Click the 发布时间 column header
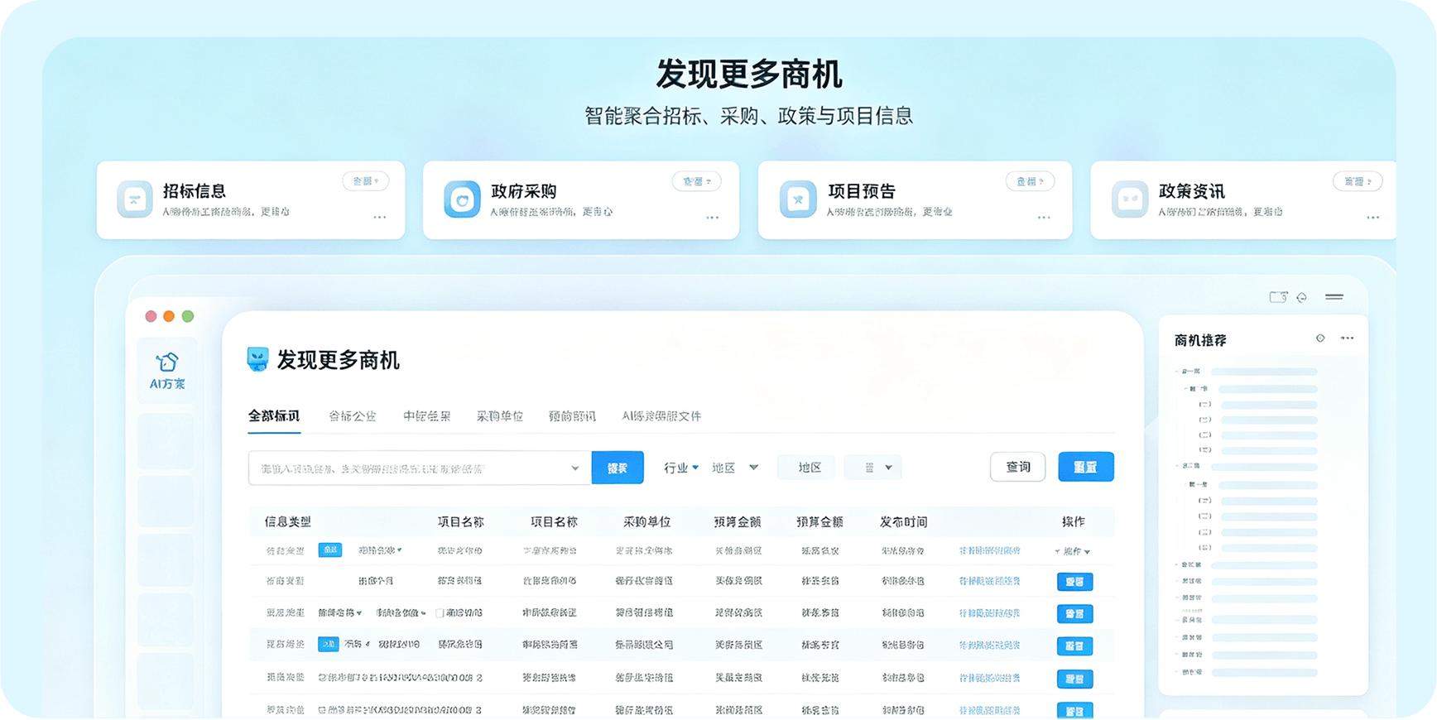Viewport: 1437px width, 720px height. click(903, 521)
